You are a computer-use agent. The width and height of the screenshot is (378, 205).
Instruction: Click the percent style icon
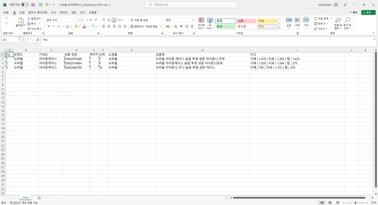coord(176,26)
